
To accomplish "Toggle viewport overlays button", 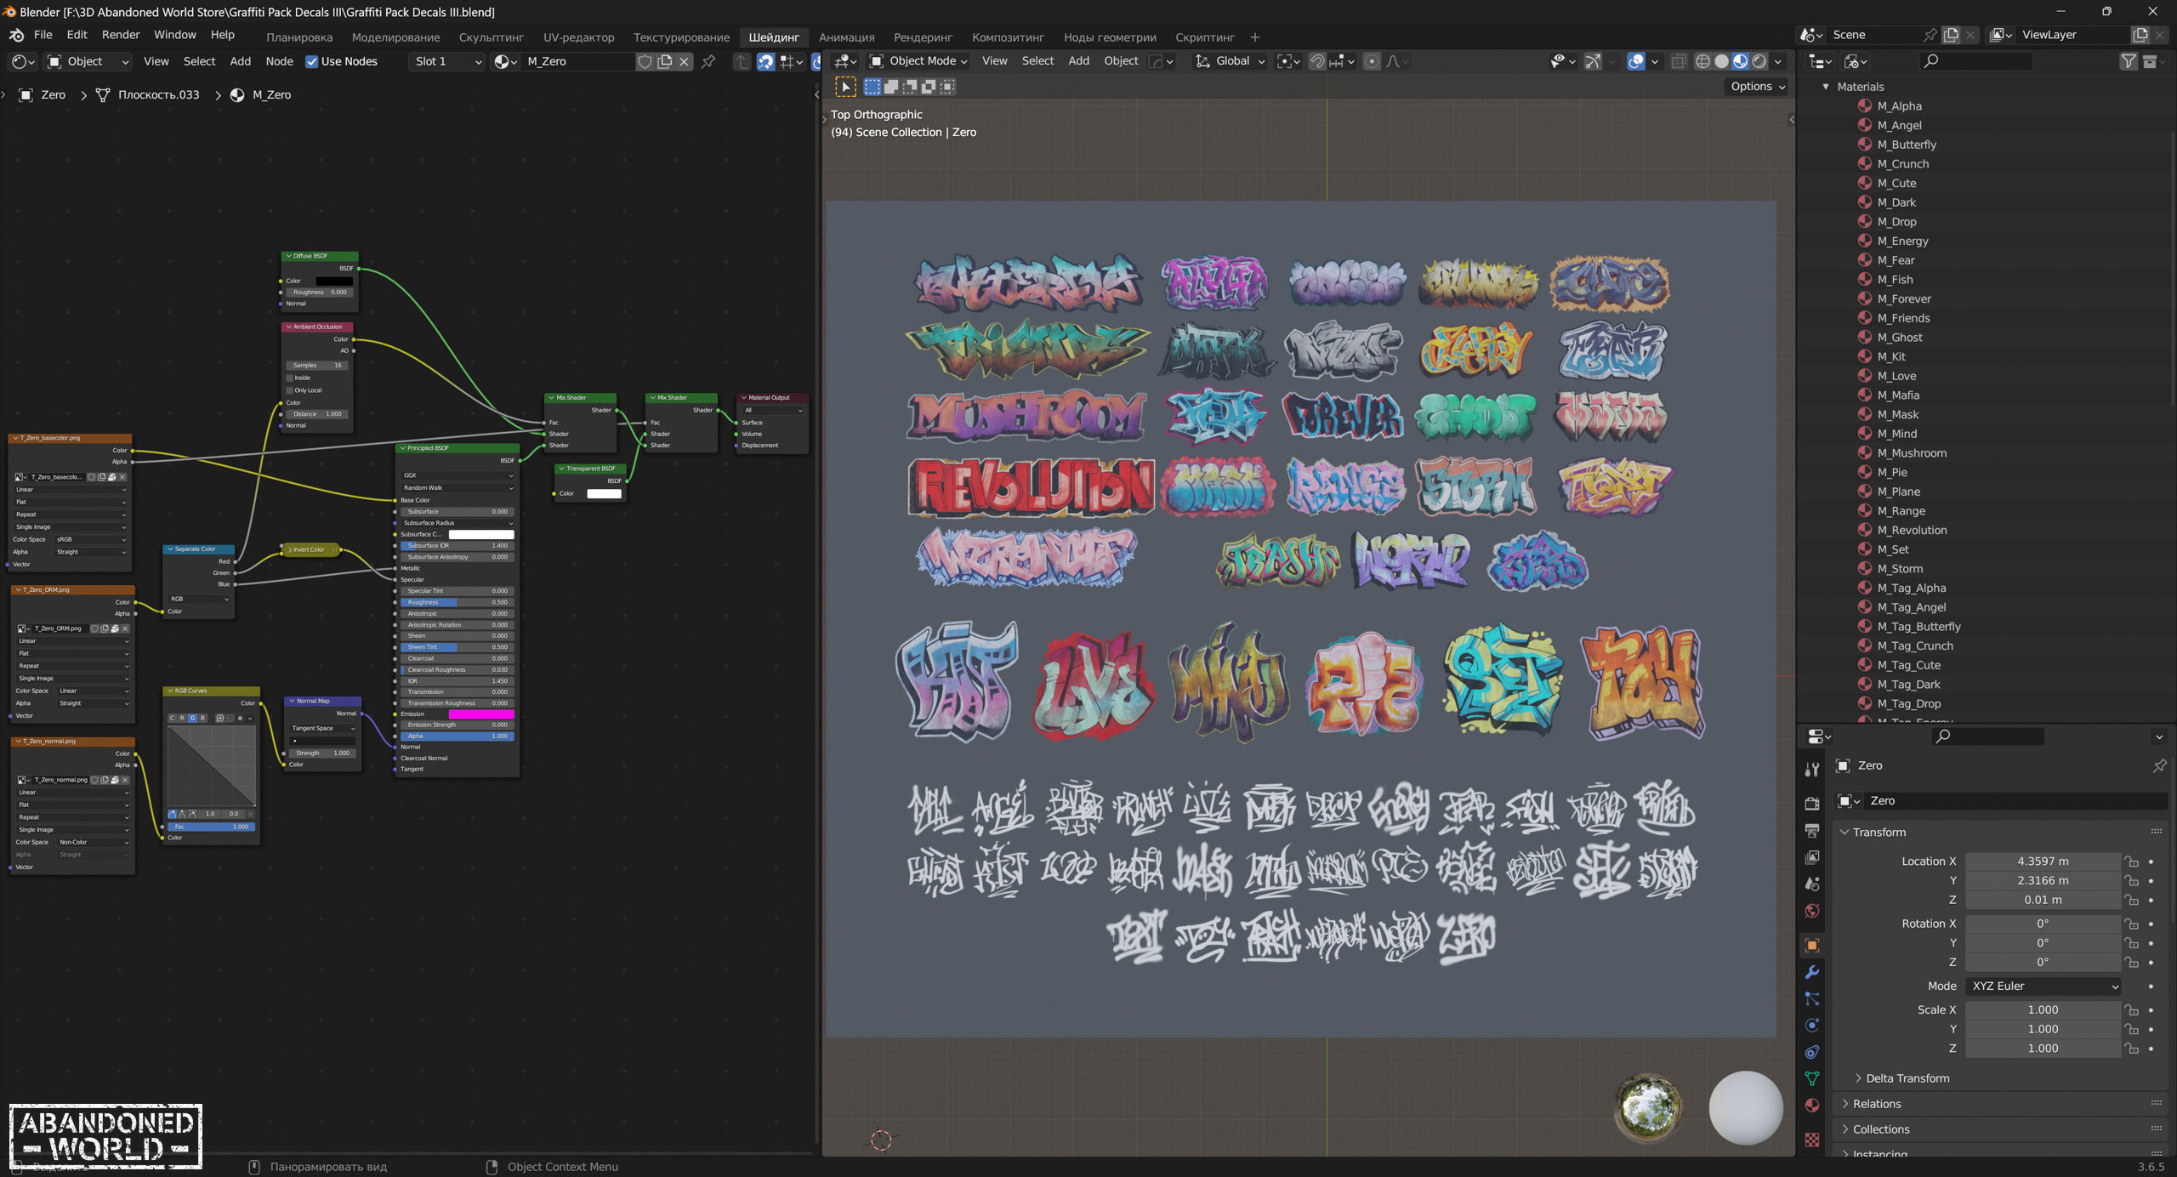I will 1636,61.
